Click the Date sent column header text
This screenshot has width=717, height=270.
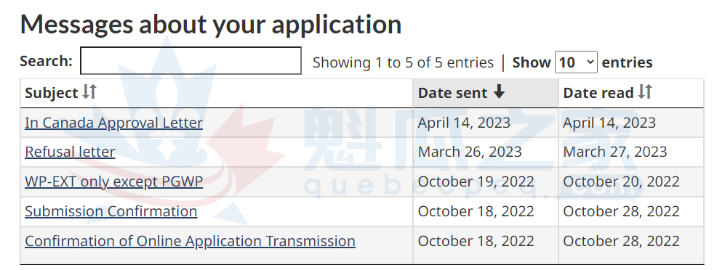point(453,93)
